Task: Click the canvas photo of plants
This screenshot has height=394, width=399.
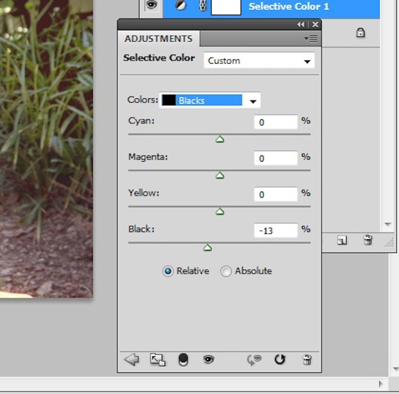Action: 46,149
